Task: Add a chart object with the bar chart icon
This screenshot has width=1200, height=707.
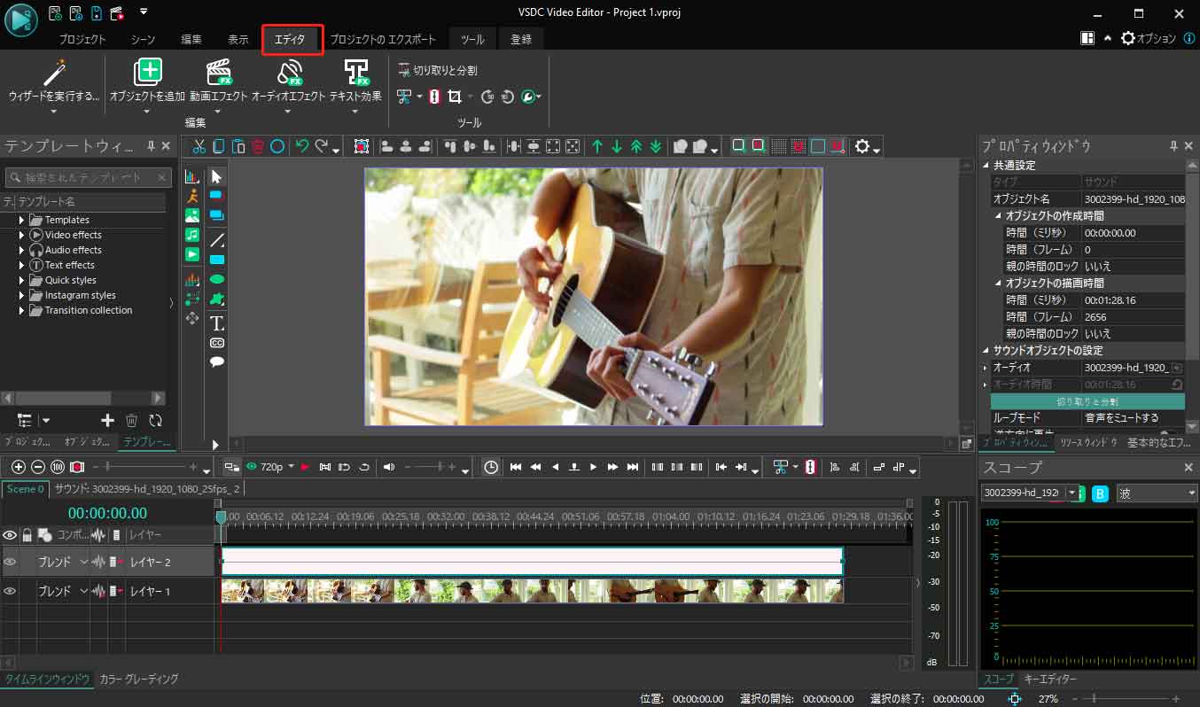Action: (x=192, y=177)
